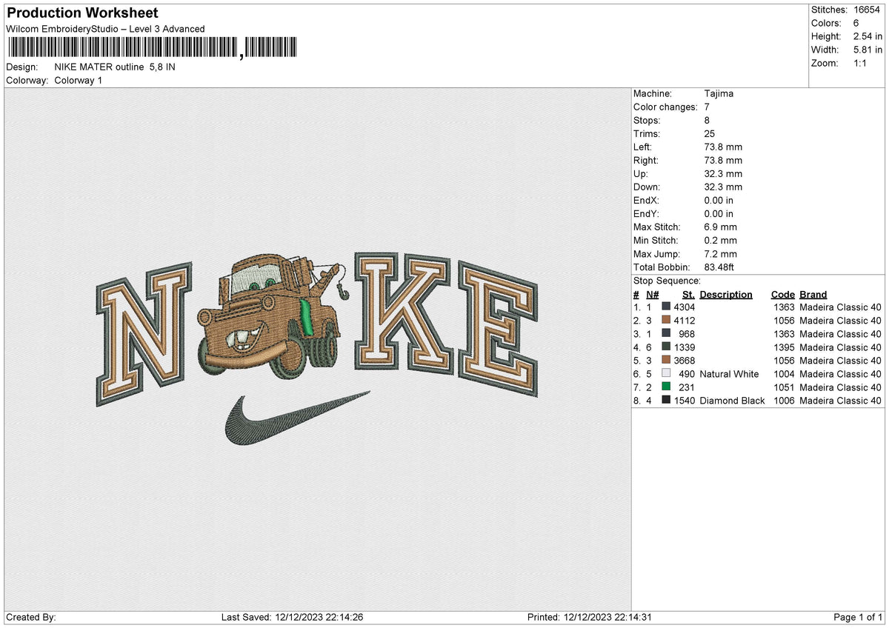Screen dimensions: 889x628
Task: Click the swatch beside stitch count 968
Action: coord(666,334)
